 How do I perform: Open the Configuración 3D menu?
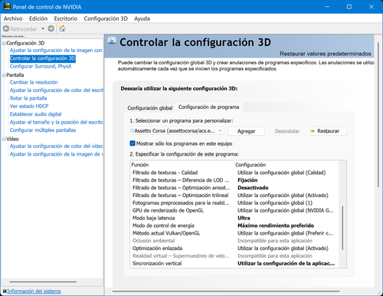[106, 18]
